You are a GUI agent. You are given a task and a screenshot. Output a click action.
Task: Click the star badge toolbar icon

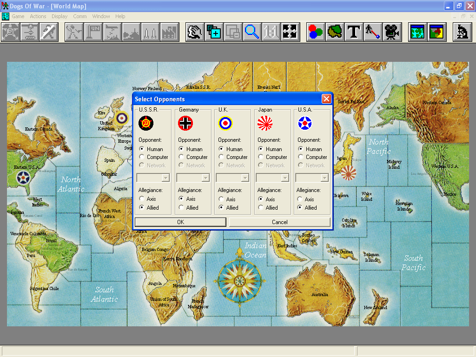[11, 32]
